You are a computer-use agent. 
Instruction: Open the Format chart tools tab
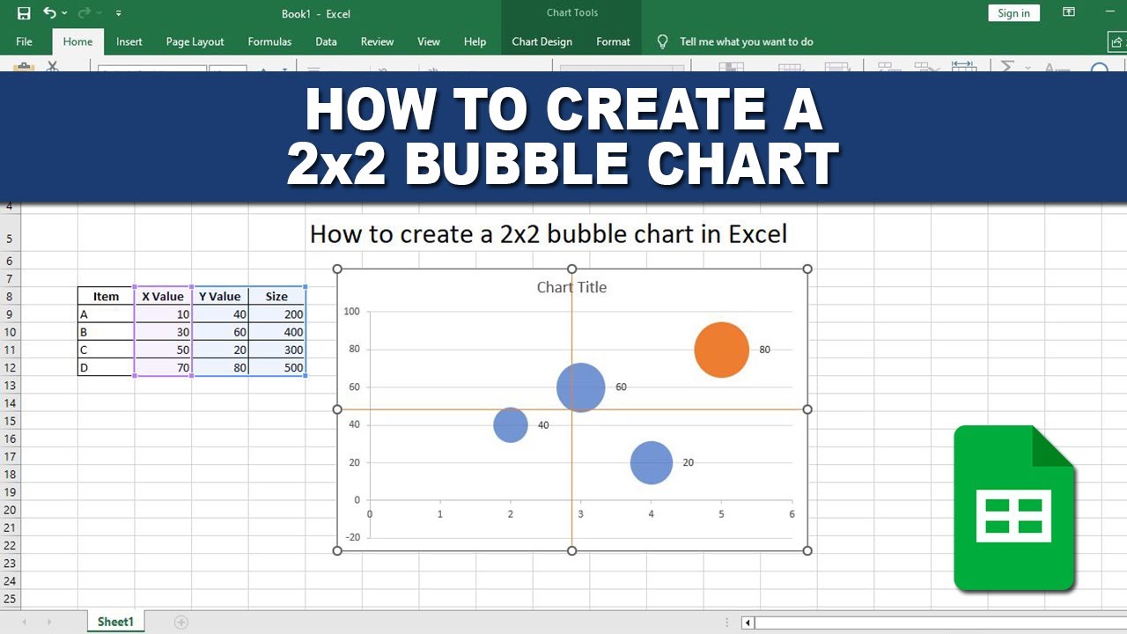click(x=614, y=41)
